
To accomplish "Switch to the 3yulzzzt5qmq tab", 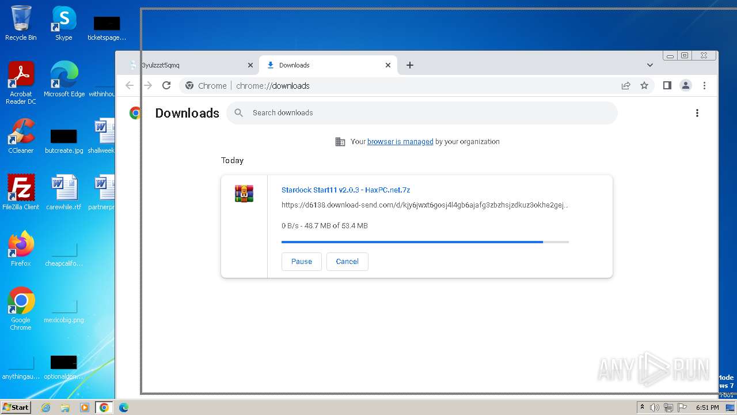I will pyautogui.click(x=190, y=65).
